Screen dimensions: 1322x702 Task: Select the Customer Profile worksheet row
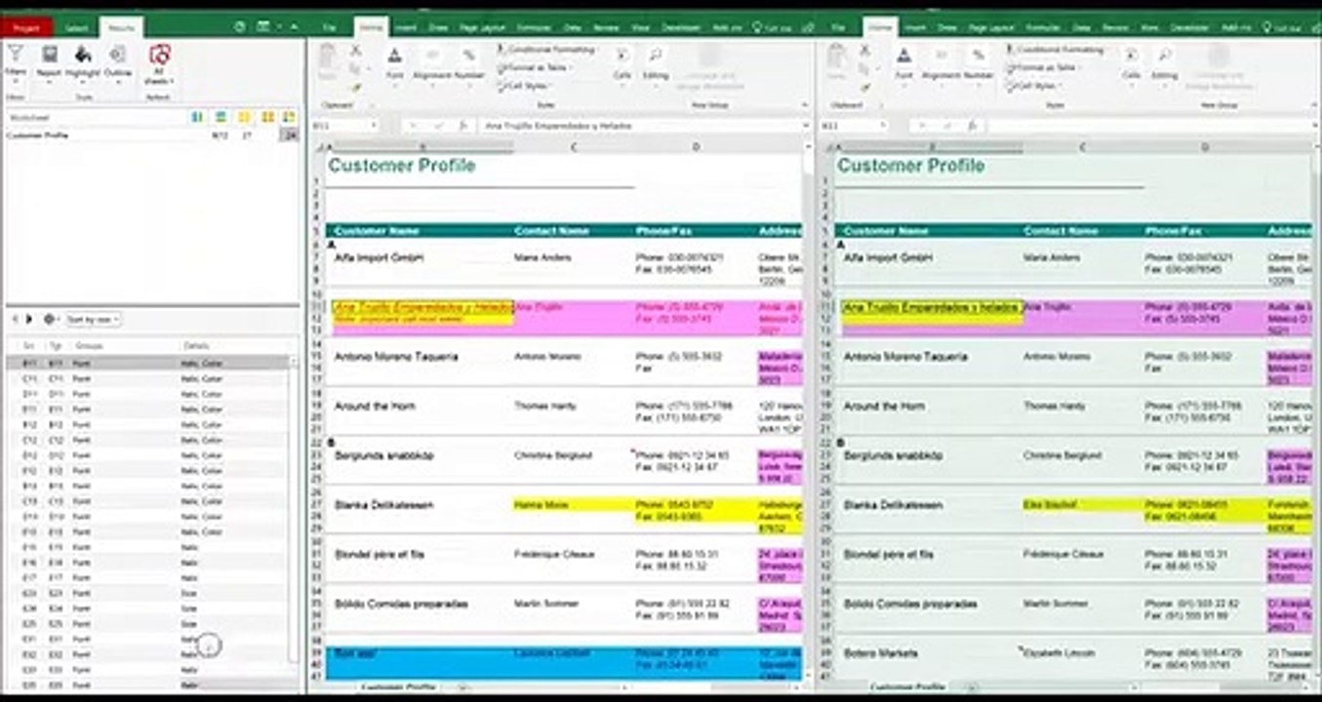pos(150,136)
